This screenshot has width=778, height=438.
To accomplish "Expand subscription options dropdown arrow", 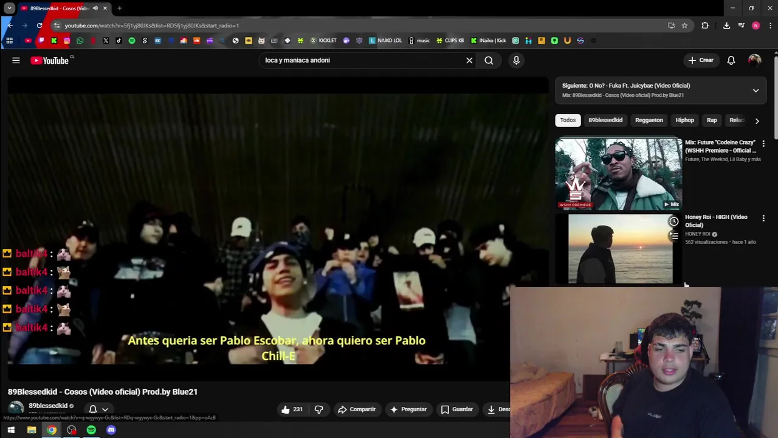I will (x=105, y=409).
